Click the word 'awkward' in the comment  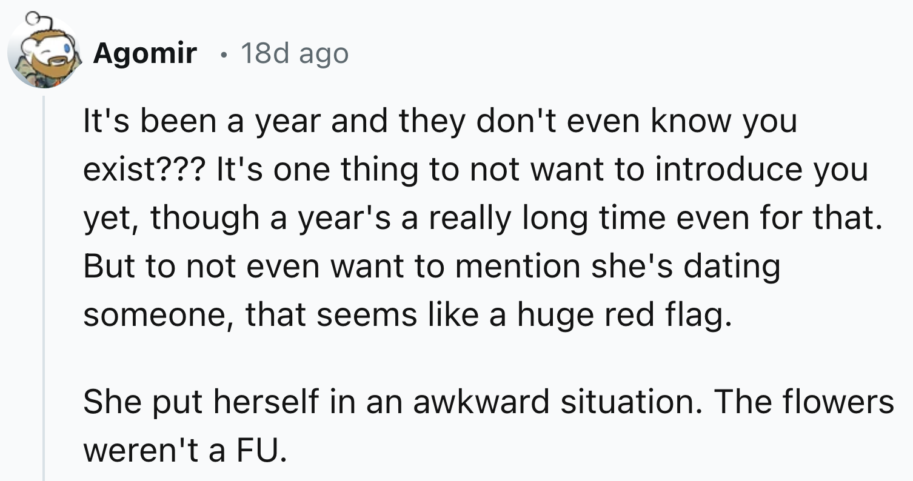482,402
